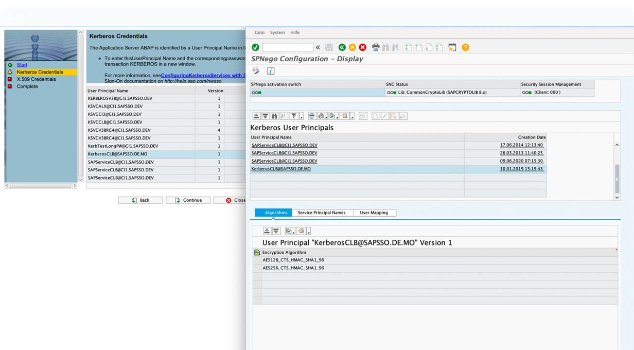Click the select-all icon beside Encryption Algorithm header
The image size is (634, 350).
point(257,252)
